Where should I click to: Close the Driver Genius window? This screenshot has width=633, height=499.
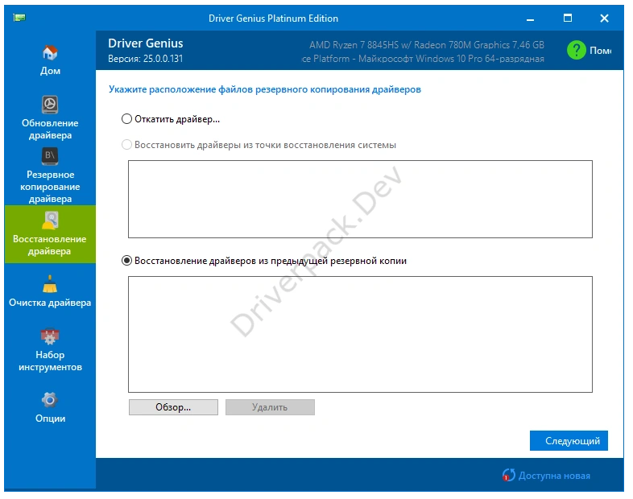[604, 19]
